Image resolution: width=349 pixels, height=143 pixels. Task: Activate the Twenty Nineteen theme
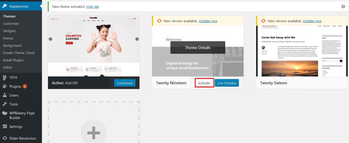click(204, 83)
